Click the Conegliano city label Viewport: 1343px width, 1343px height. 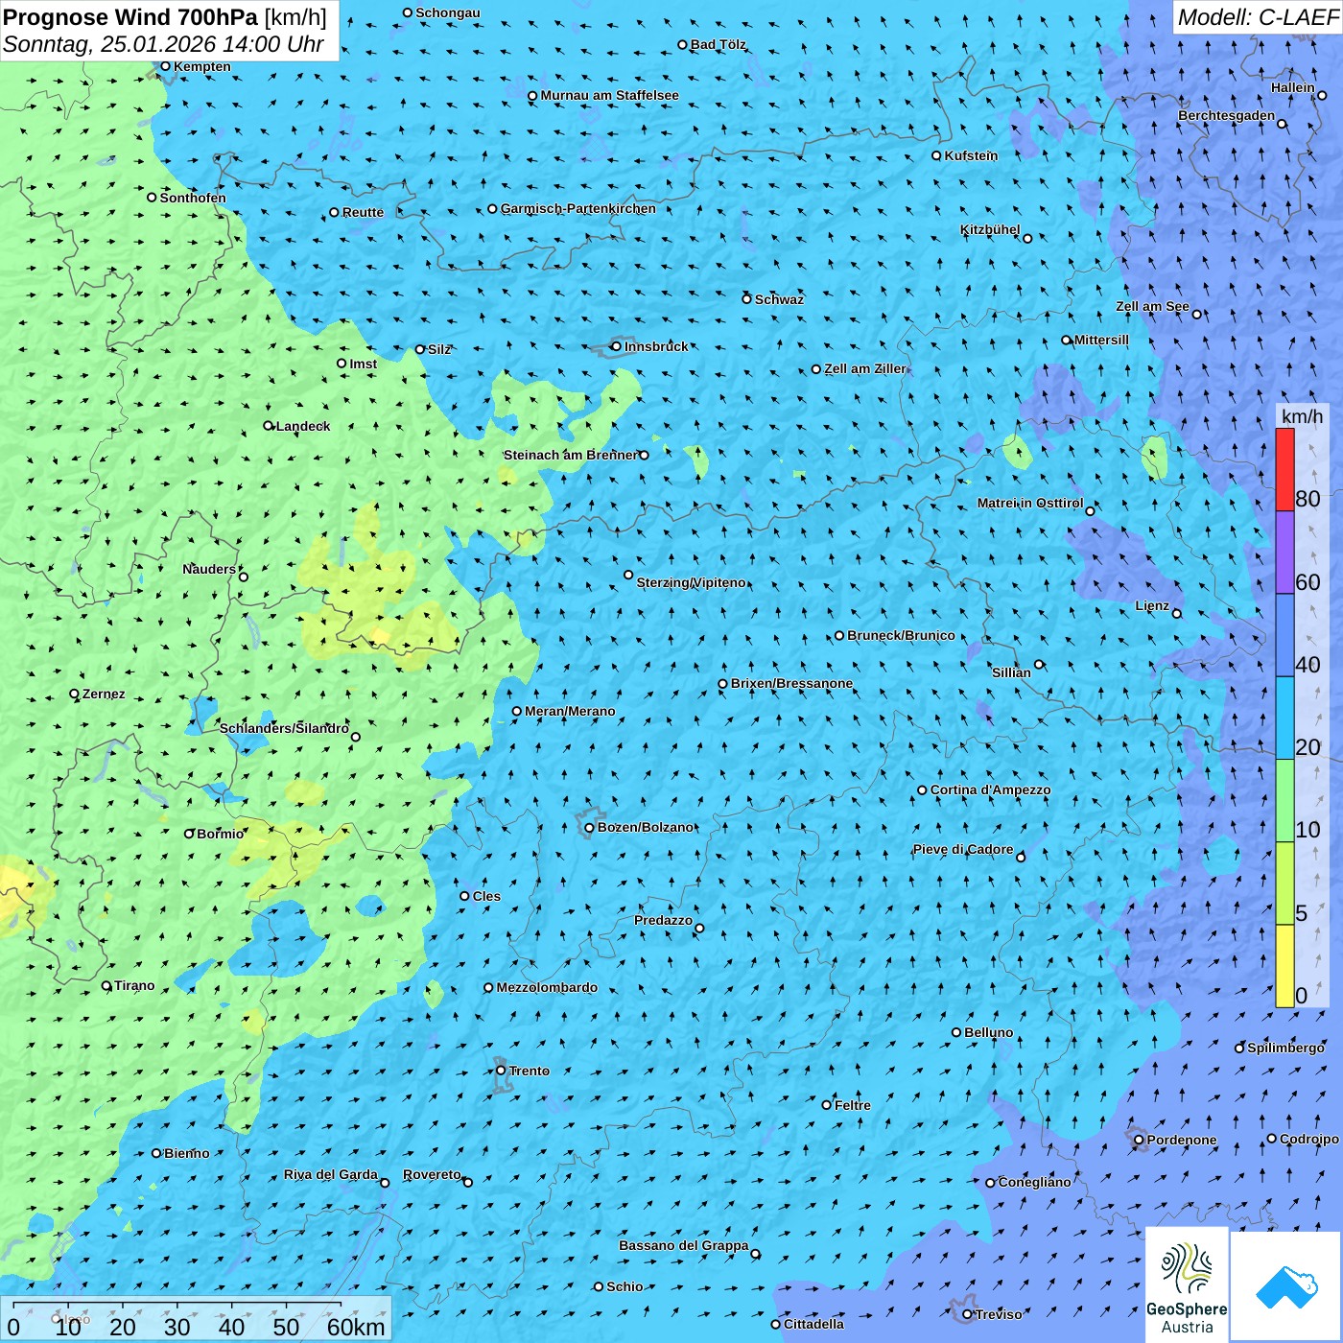pos(1034,1182)
